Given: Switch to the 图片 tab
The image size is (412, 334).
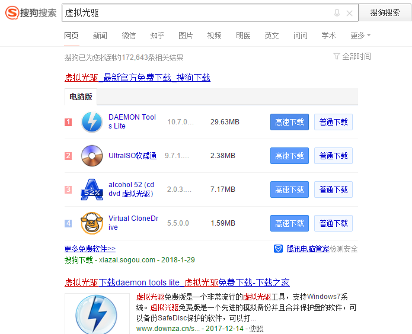Looking at the screenshot, I should pyautogui.click(x=186, y=36).
